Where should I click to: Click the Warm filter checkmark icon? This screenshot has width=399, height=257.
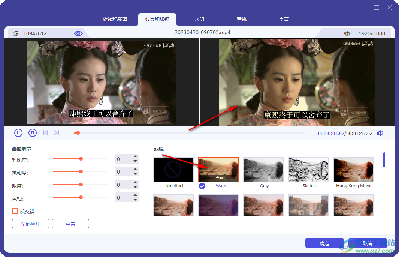click(x=202, y=186)
